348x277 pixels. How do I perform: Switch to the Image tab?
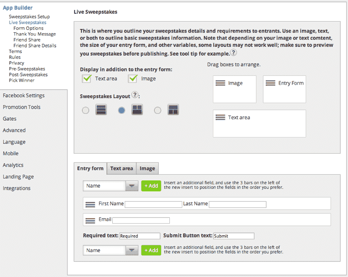pyautogui.click(x=147, y=168)
